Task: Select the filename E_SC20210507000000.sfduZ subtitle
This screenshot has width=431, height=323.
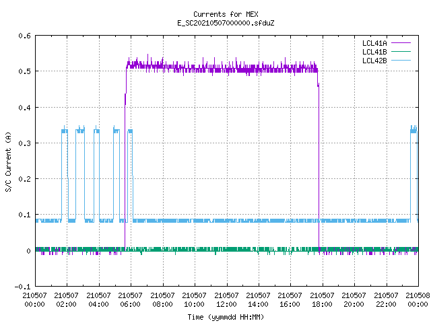Action: pos(226,23)
